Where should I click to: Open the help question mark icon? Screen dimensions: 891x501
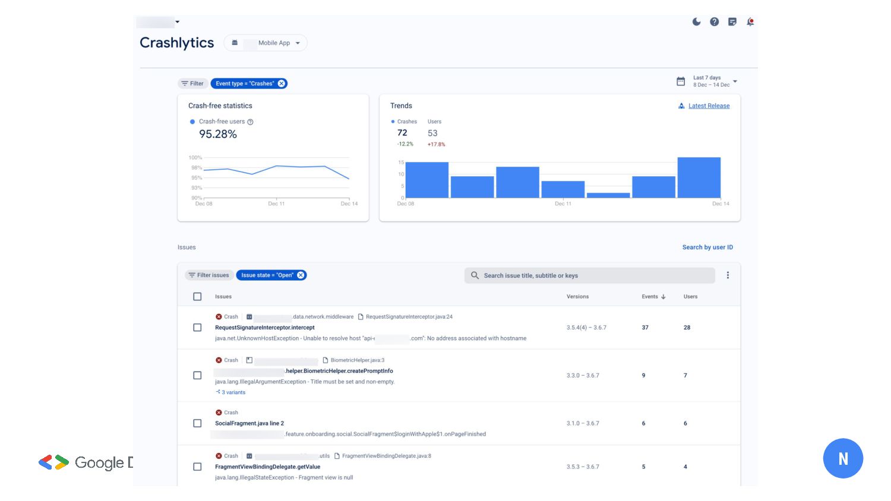point(714,22)
